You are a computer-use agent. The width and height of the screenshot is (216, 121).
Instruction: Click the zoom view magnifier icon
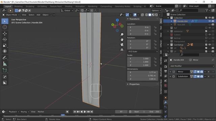click(122, 34)
